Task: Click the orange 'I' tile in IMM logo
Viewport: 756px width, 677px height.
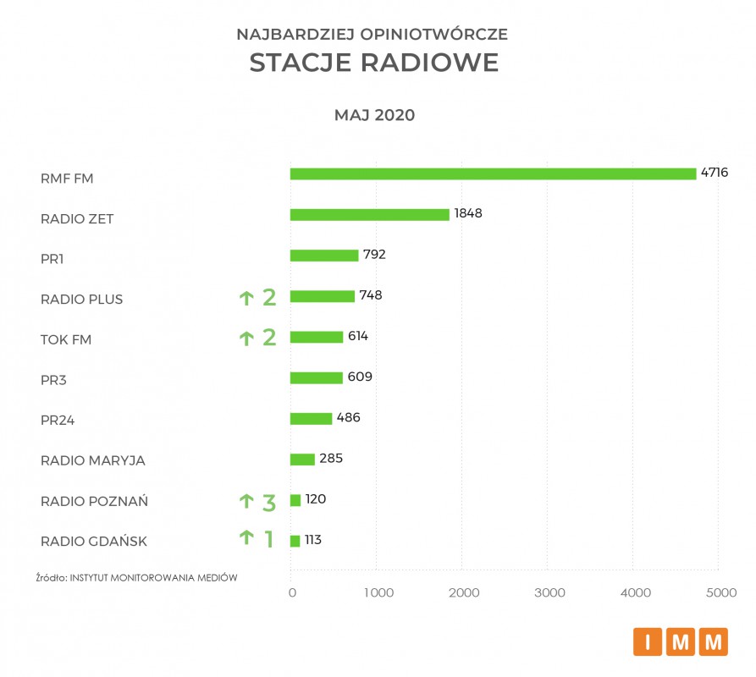Action: (648, 642)
